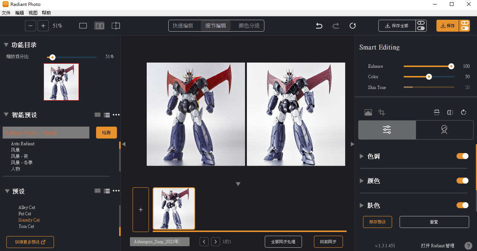Click the zoom out minus button
The height and width of the screenshot is (251, 477).
31,26
